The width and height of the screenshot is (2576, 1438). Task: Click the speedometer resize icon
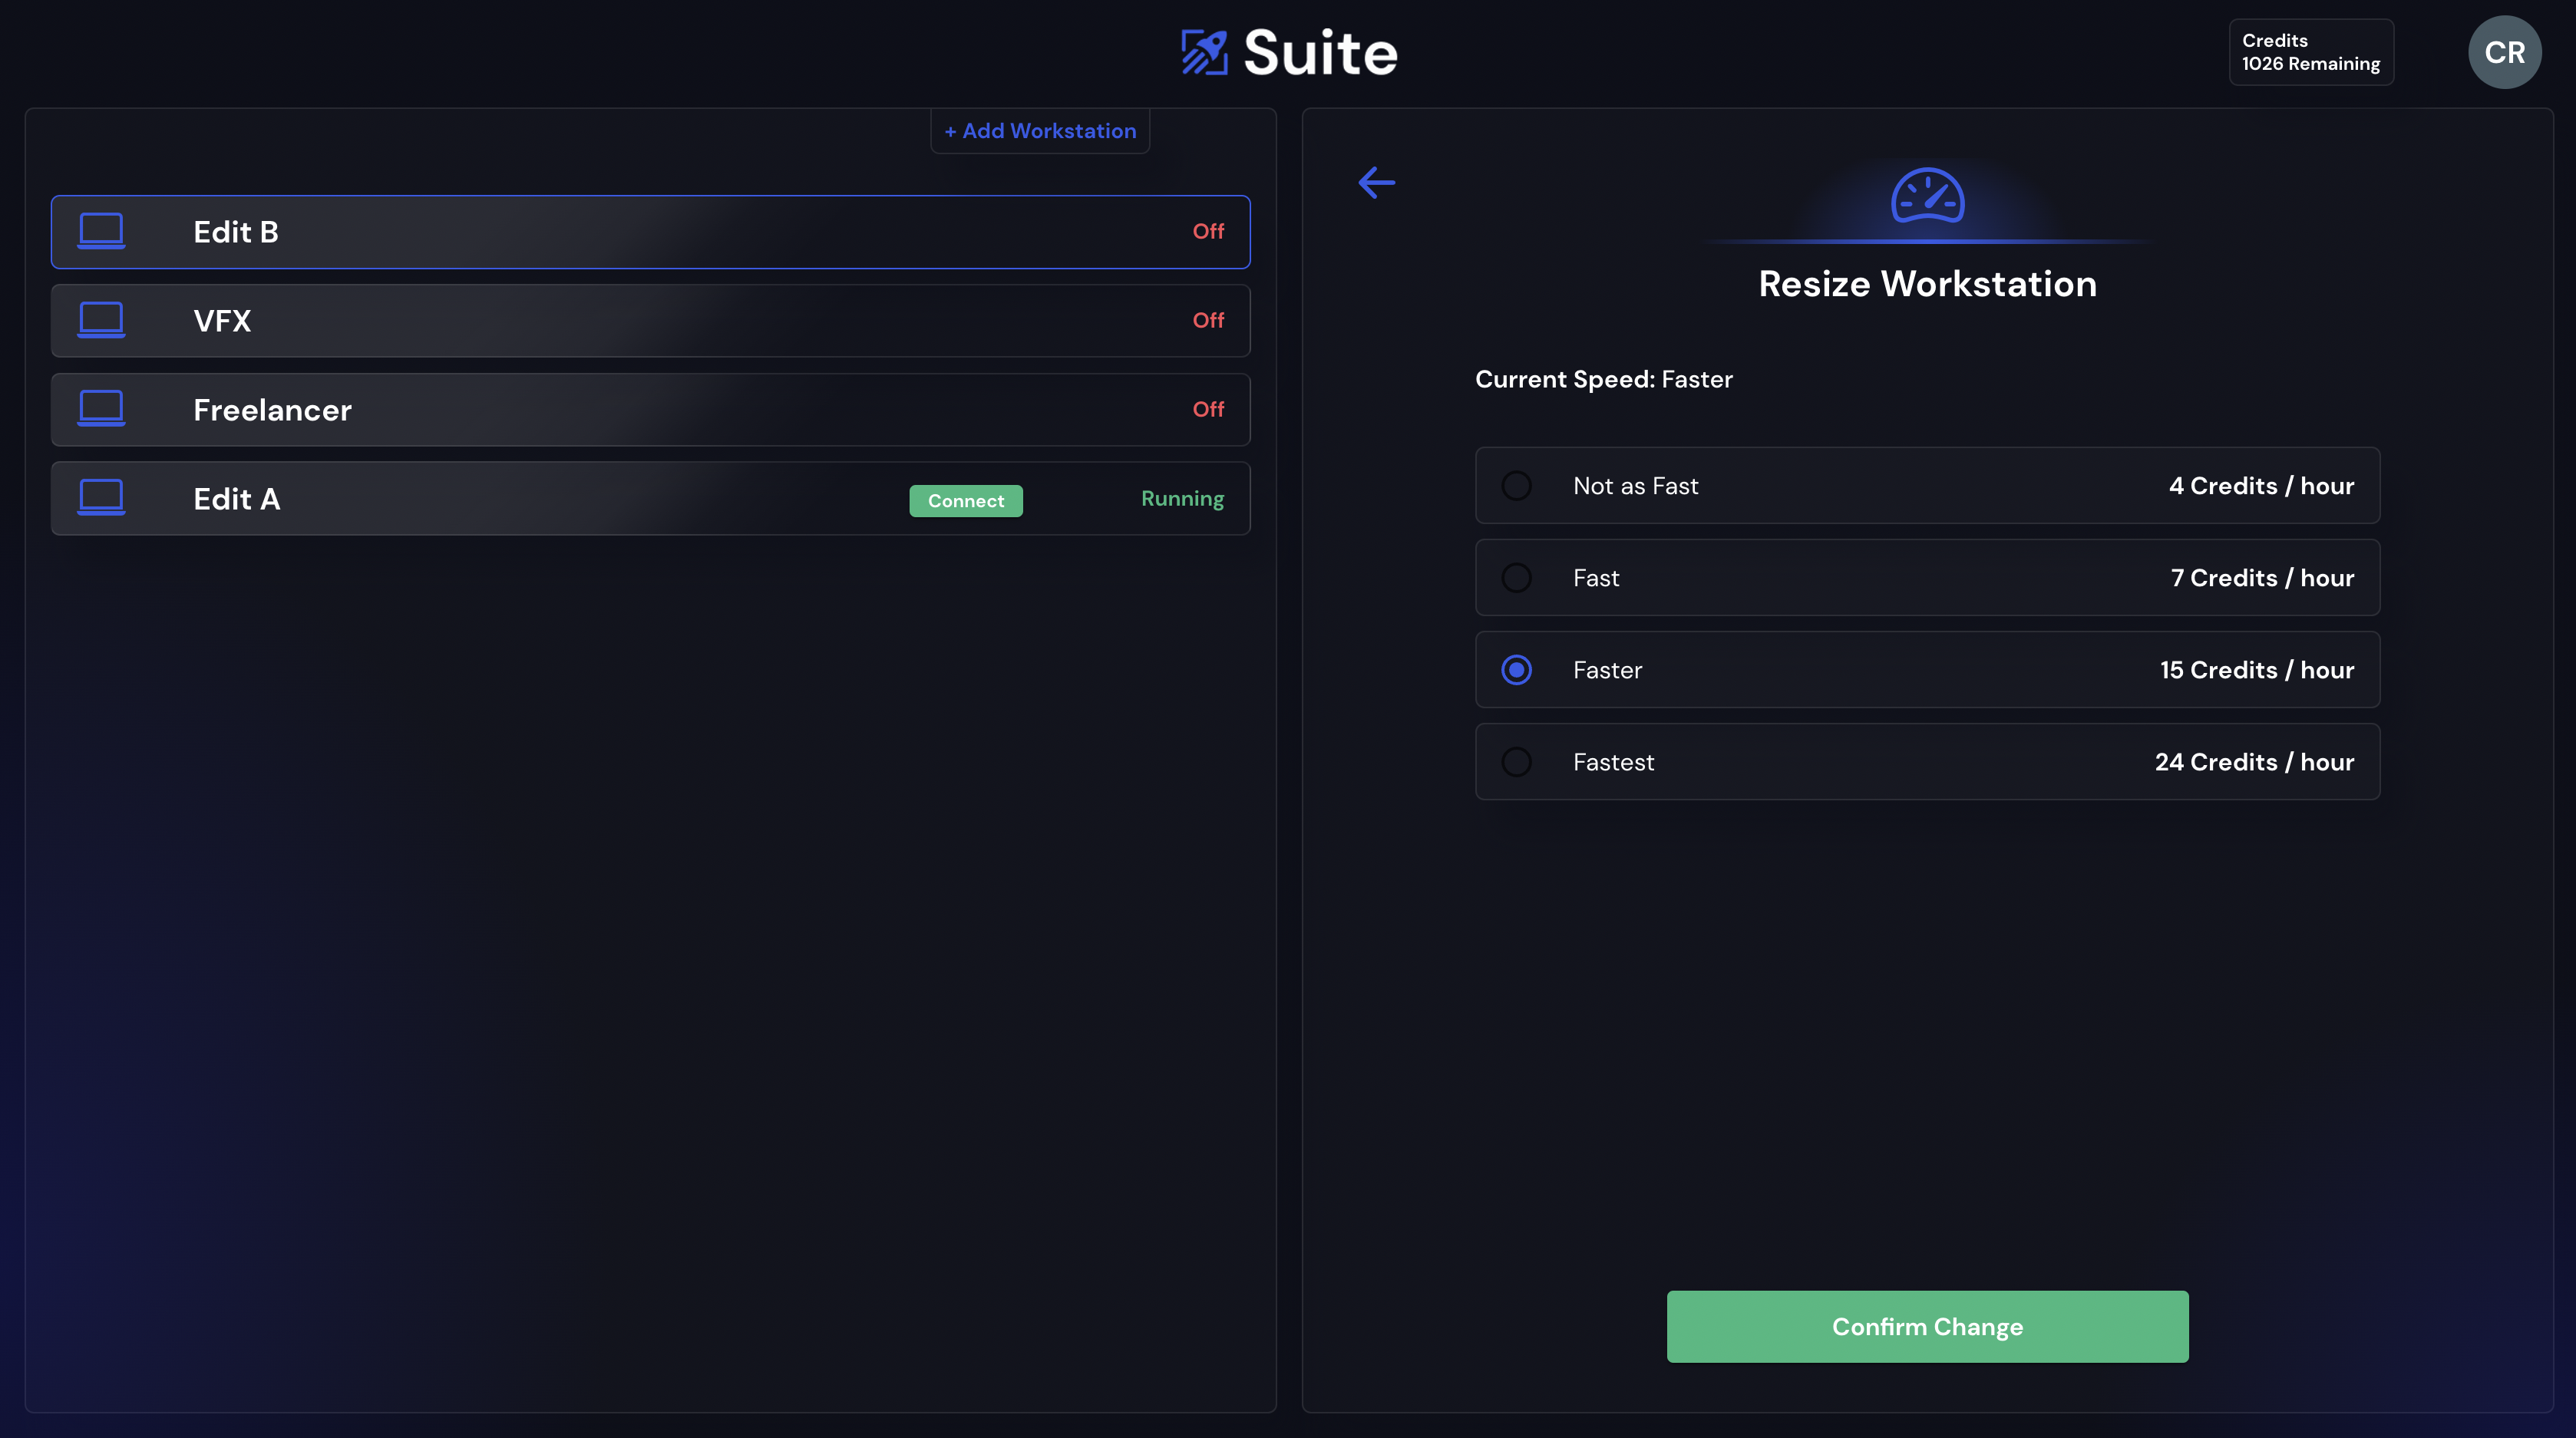coord(1927,196)
